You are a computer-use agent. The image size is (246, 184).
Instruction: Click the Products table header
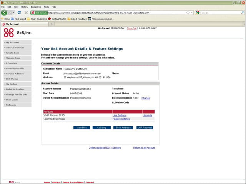click(x=99, y=112)
